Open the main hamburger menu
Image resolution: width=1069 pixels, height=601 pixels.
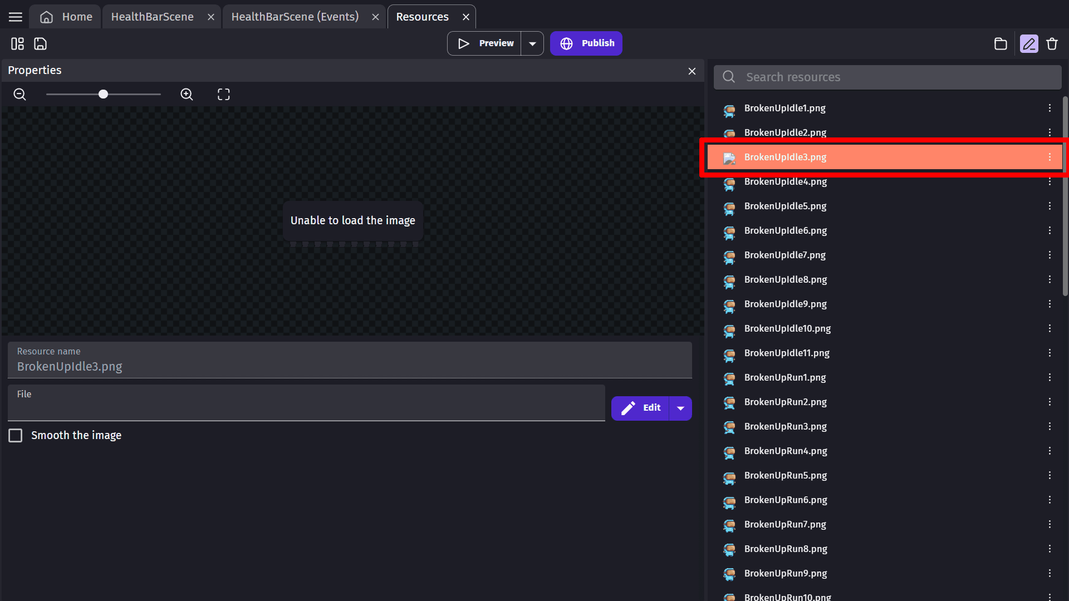click(16, 17)
